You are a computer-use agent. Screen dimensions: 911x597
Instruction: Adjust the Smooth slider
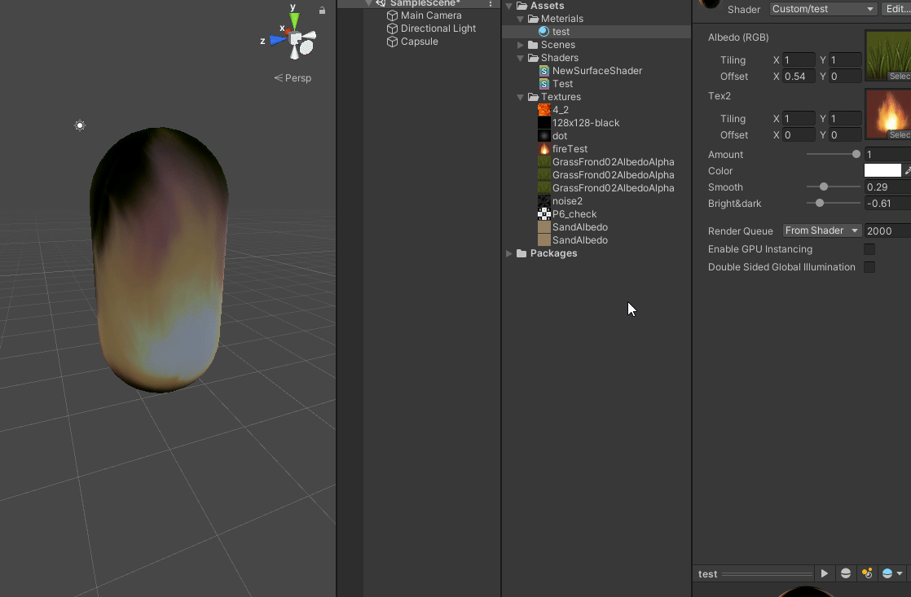[x=833, y=187]
